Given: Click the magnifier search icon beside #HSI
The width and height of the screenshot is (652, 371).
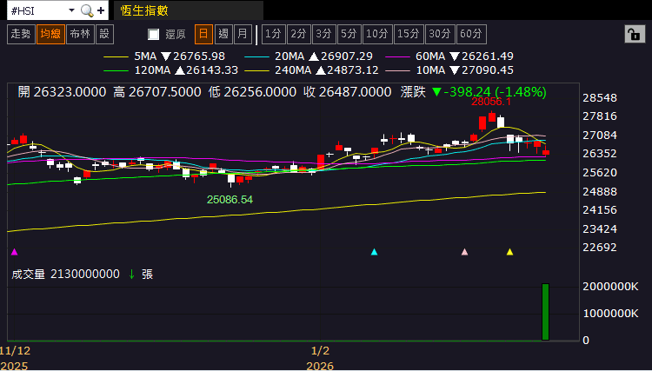Looking at the screenshot, I should pyautogui.click(x=86, y=10).
